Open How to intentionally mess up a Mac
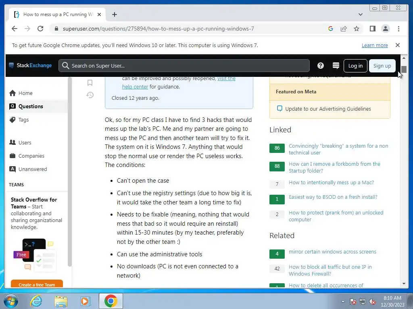Screen dimensions: 413x309 pos(331,182)
